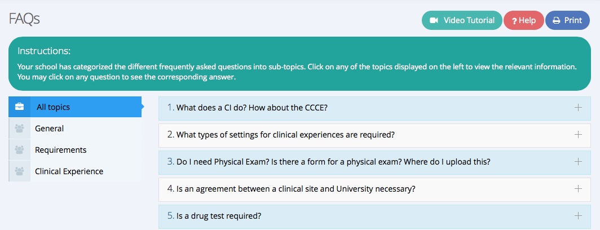Click plus icon for clinical site agreement question
This screenshot has width=600, height=230.
pyautogui.click(x=578, y=189)
